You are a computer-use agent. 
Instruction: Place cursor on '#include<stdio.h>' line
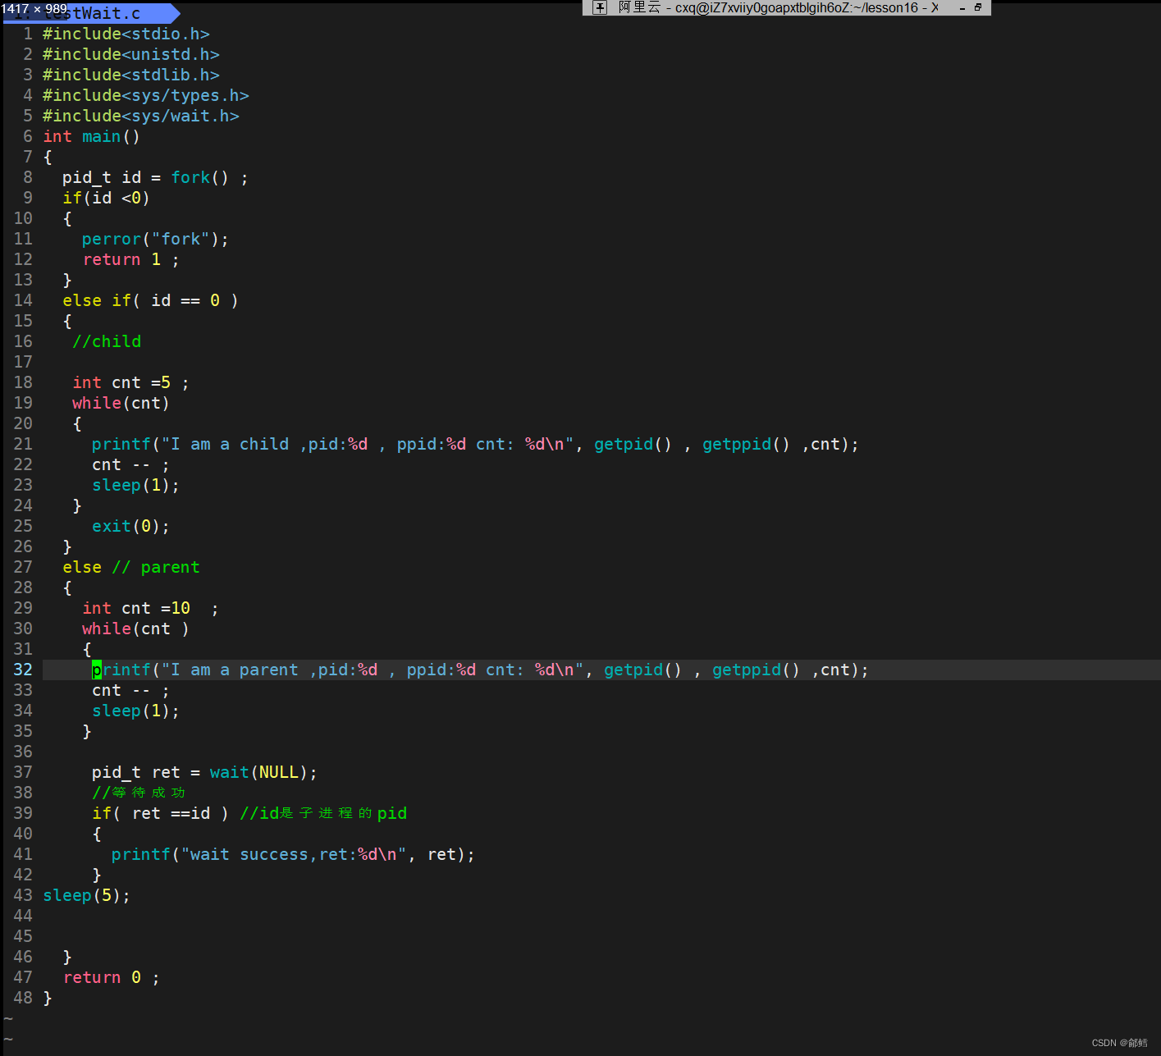tap(126, 34)
